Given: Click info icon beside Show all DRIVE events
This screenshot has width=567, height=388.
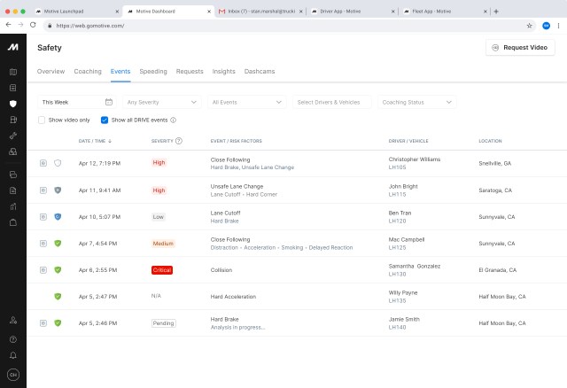Looking at the screenshot, I should [x=174, y=120].
